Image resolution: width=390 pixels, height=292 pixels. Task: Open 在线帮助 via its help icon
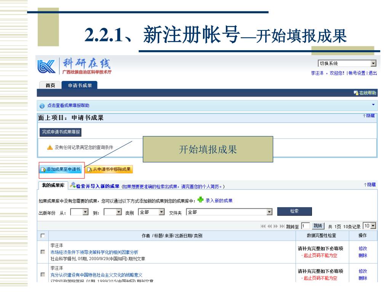tap(356, 93)
